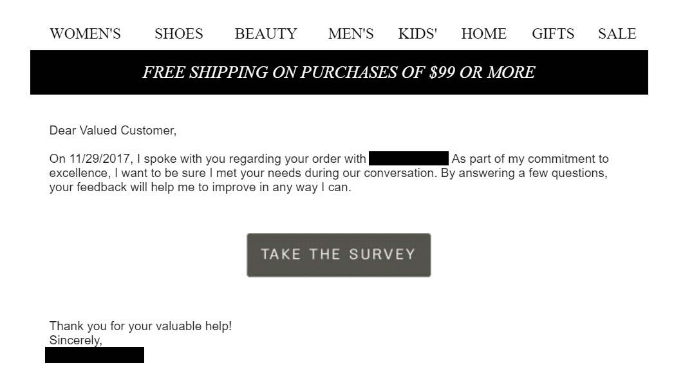Go to the SHOES section
Viewport: 683px width, 372px height.
(178, 33)
